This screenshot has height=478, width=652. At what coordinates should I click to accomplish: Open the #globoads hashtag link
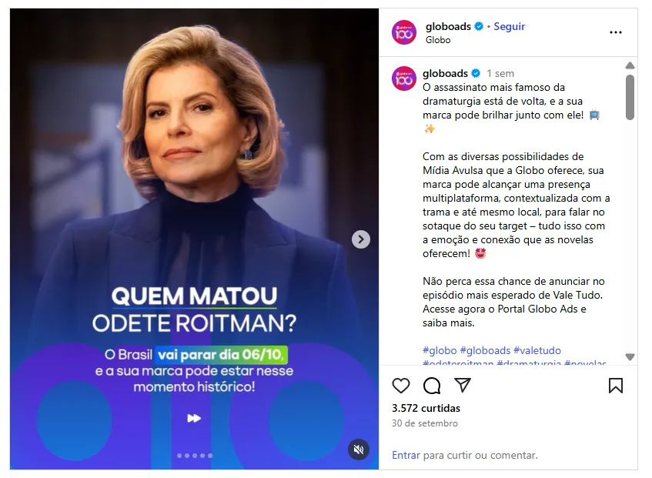click(485, 350)
